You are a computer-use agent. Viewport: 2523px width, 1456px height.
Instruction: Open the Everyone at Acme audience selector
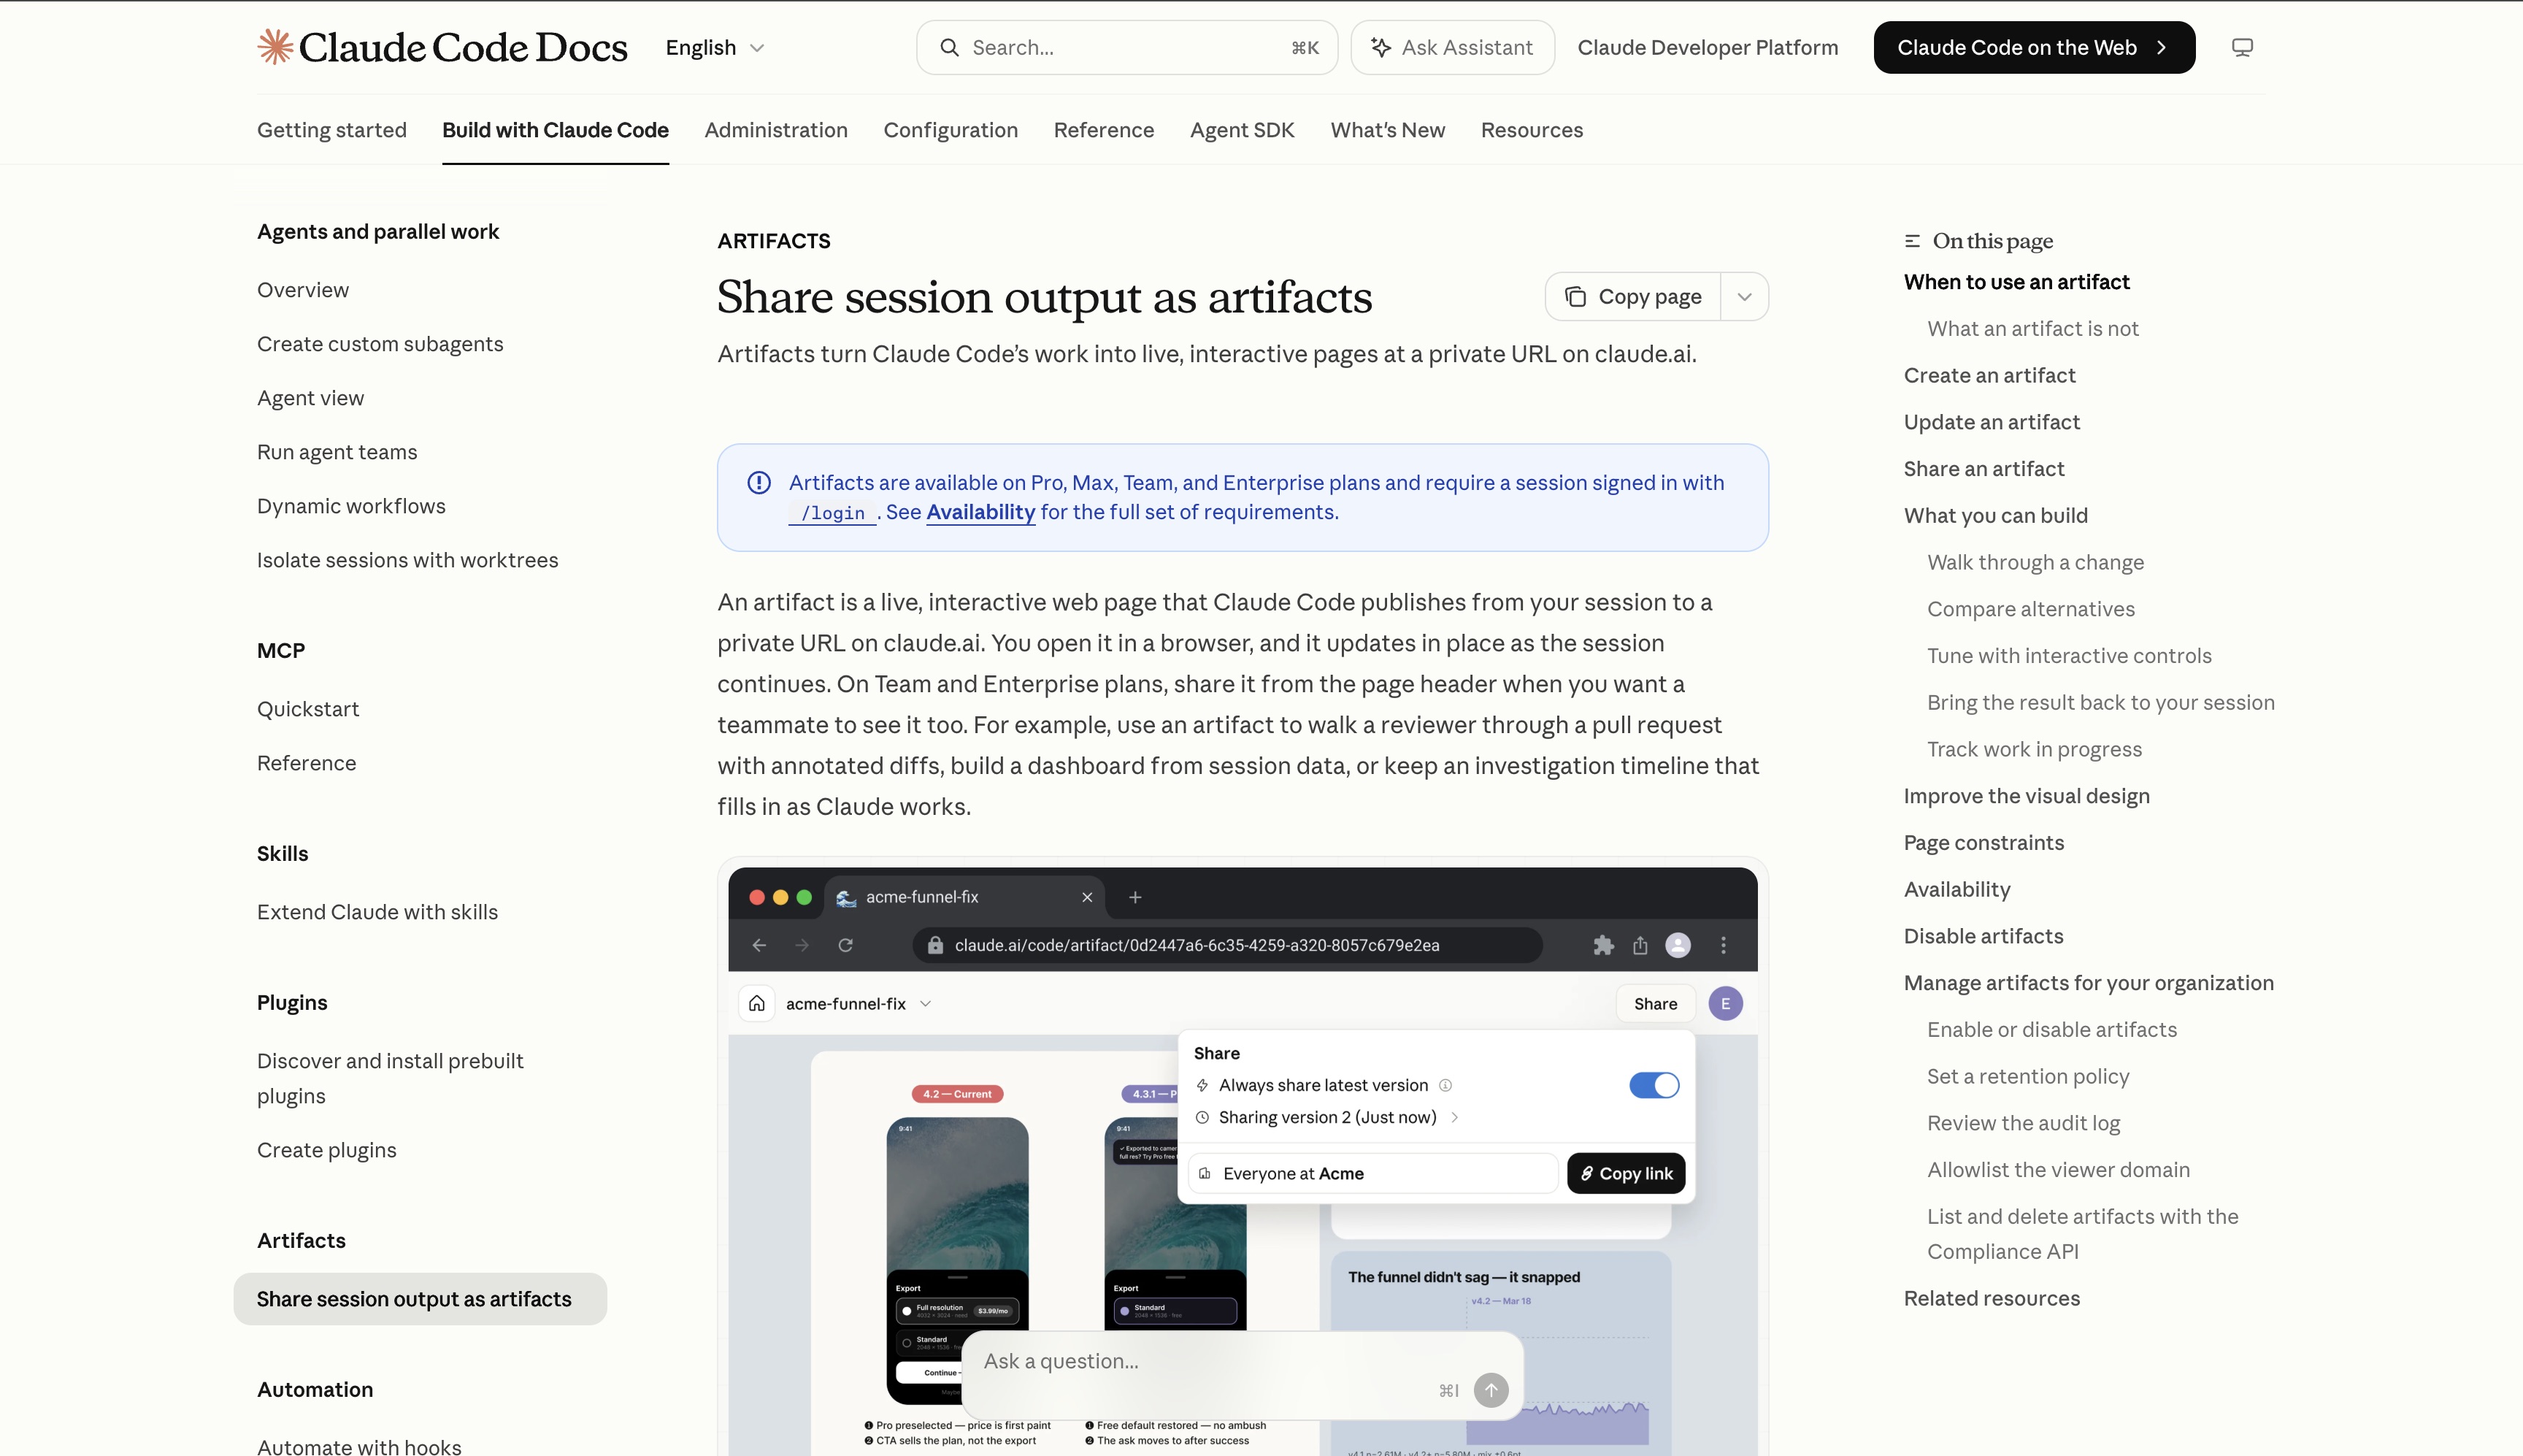pos(1372,1173)
